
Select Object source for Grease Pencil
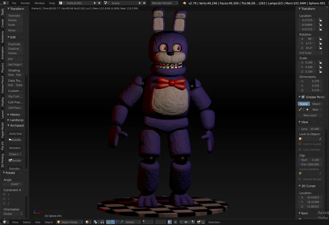click(316, 104)
